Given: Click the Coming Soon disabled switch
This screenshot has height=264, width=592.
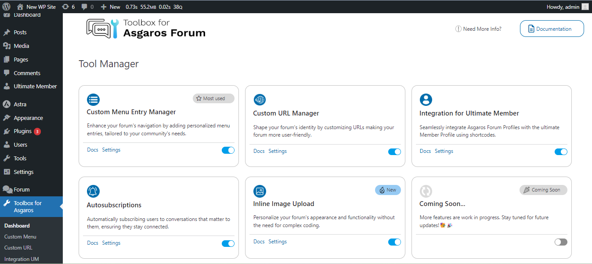Looking at the screenshot, I should click(561, 242).
